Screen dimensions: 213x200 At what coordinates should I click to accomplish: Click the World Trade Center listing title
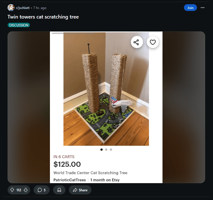pyautogui.click(x=90, y=173)
